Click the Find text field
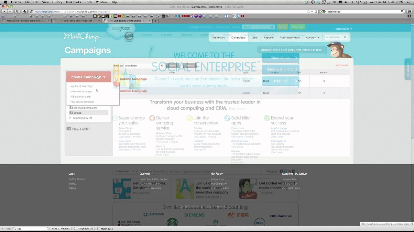Screen dimensions: 414x232 31,229
